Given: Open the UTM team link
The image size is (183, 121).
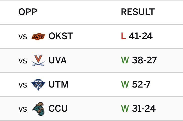Looking at the screenshot, I should point(58,84).
